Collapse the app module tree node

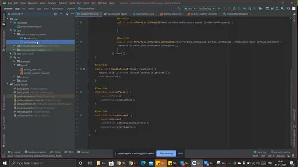[x=7, y=19]
